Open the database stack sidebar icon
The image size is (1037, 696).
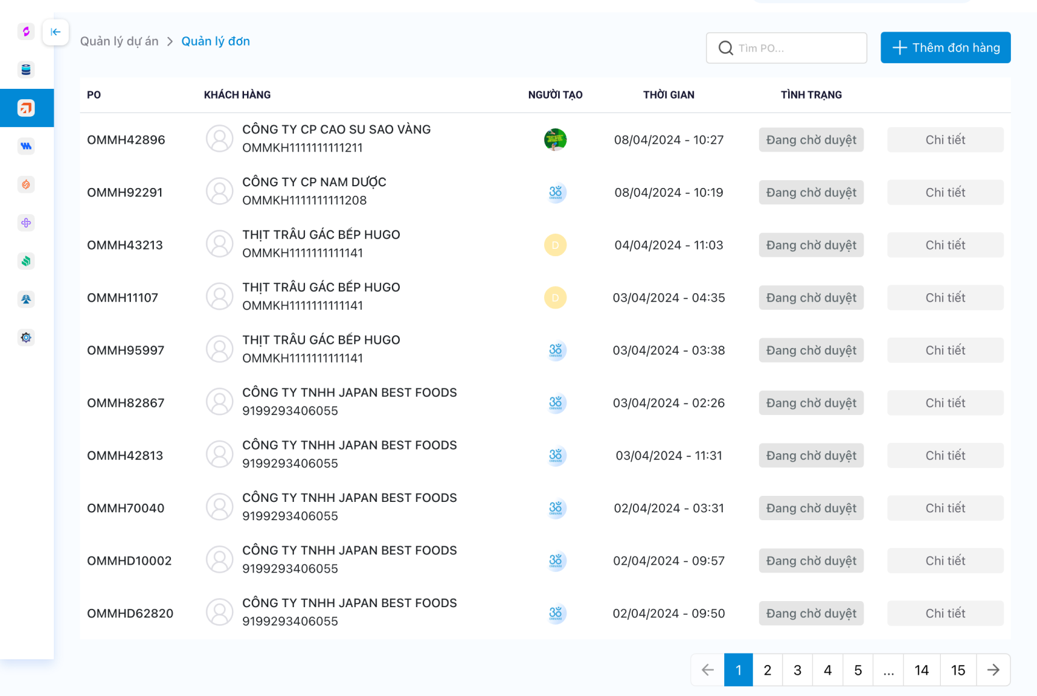(x=26, y=70)
